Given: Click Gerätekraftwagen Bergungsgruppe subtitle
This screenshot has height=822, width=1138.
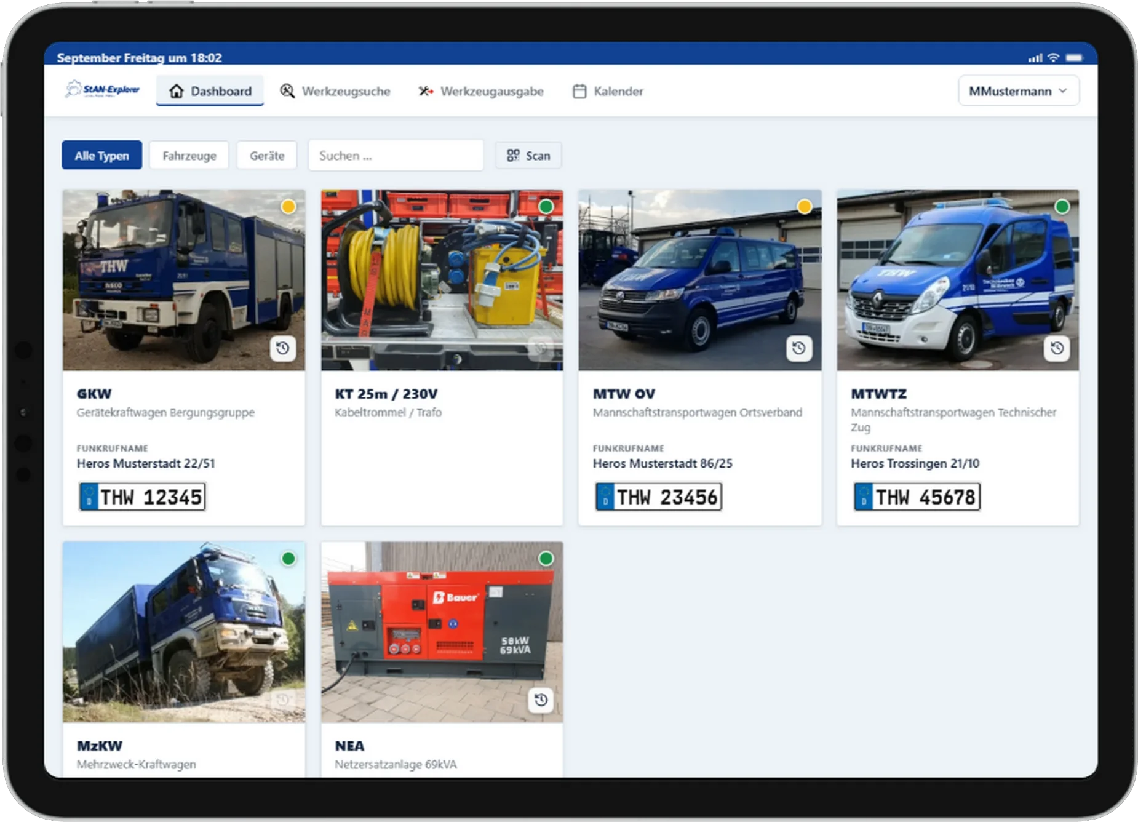Looking at the screenshot, I should 165,412.
